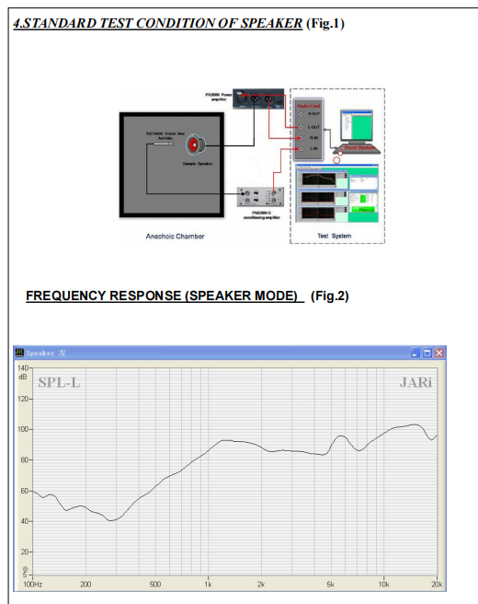The height and width of the screenshot is (604, 478).
Task: Click the R-OUT jack on Audio Card
Action: point(302,114)
